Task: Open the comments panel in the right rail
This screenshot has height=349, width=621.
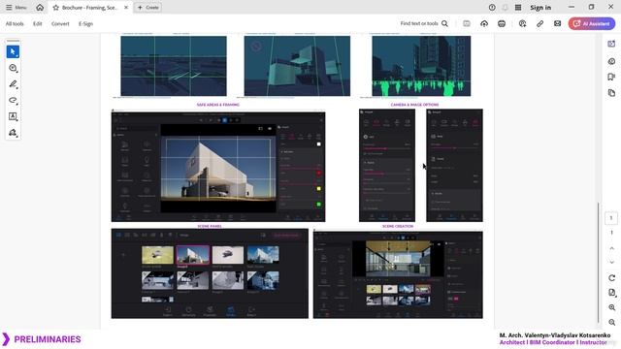Action: click(x=611, y=61)
